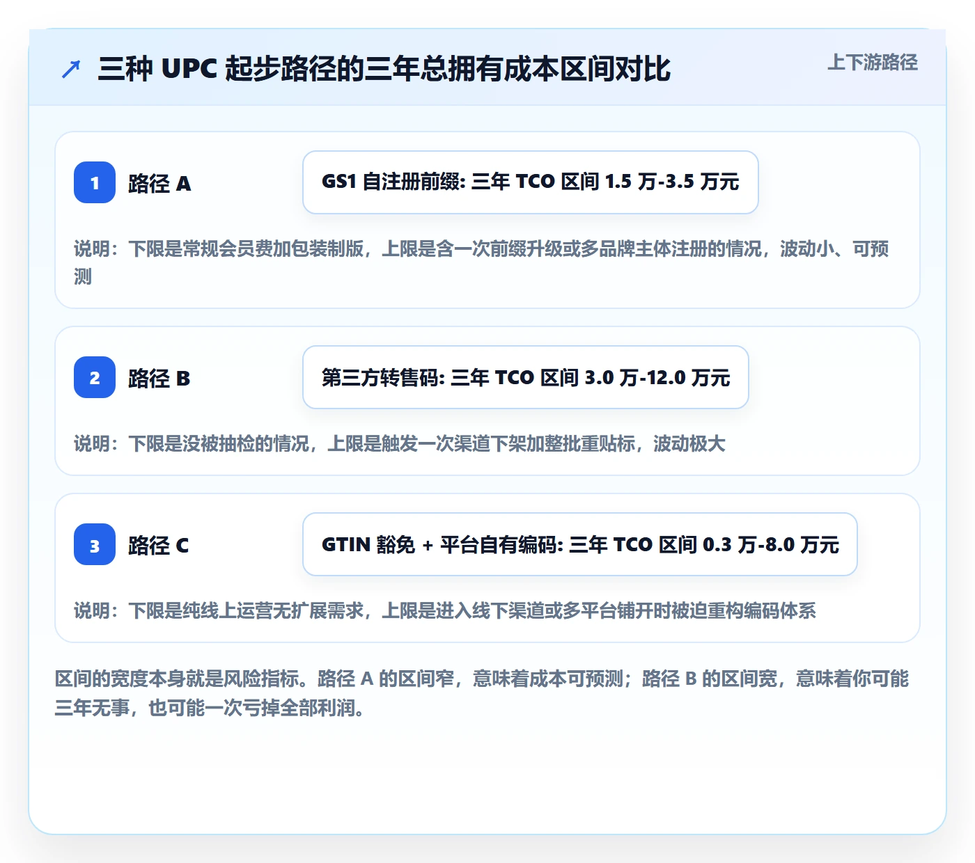This screenshot has width=975, height=863.
Task: Click the 路径 B description about 没被抽检的情况
Action: pos(400,443)
